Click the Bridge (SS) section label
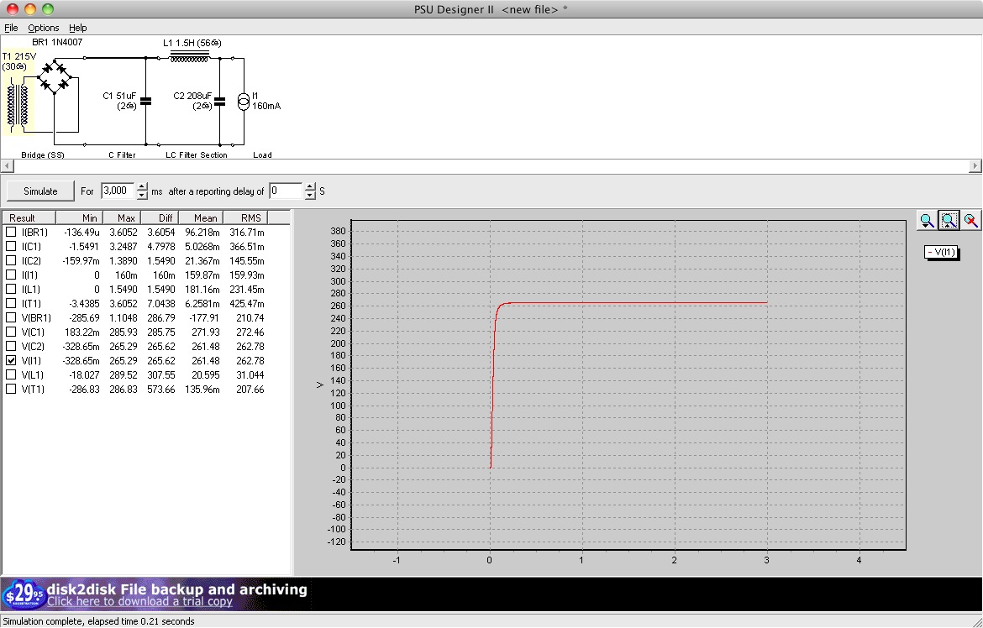983x628 pixels. coord(43,154)
